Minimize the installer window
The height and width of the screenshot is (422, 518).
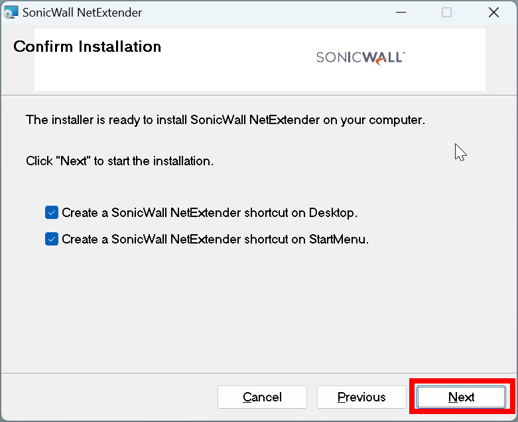(x=401, y=13)
